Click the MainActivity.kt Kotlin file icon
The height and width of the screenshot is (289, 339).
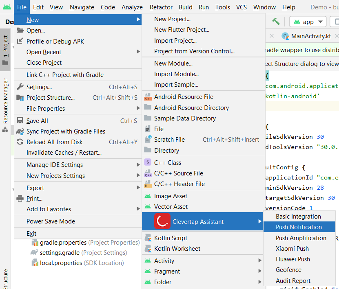click(x=286, y=36)
